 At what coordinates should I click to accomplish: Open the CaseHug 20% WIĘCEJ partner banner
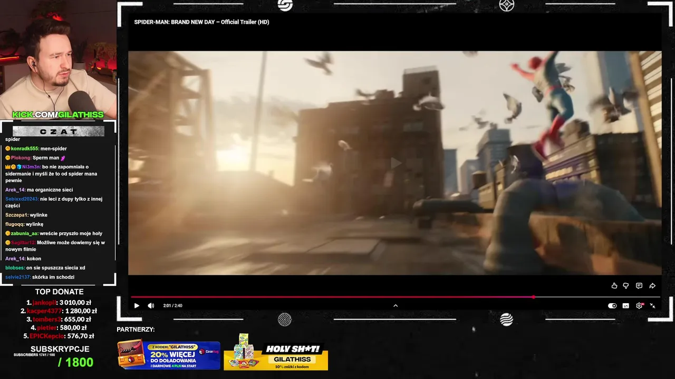(x=168, y=355)
